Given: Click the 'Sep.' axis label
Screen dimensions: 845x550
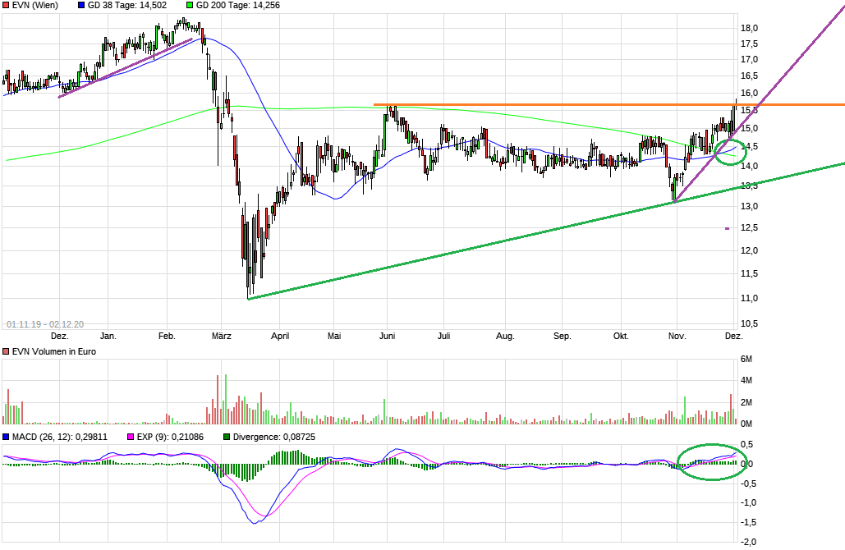Looking at the screenshot, I should [x=562, y=336].
